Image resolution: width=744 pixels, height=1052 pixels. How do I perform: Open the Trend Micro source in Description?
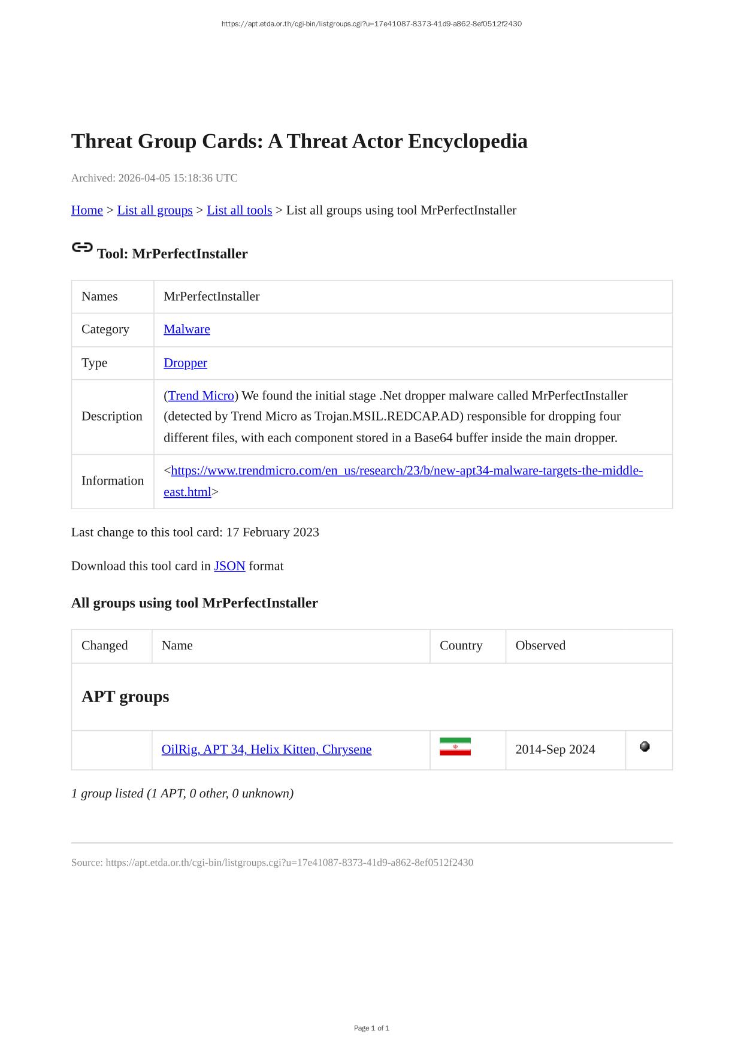(201, 395)
